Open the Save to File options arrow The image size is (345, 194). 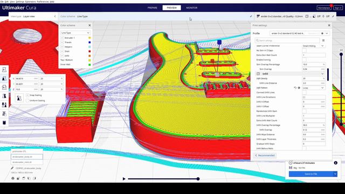pos(335,174)
